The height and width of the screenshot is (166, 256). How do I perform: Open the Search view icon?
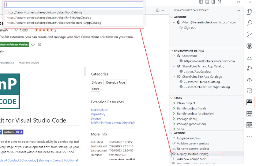pyautogui.click(x=249, y=23)
